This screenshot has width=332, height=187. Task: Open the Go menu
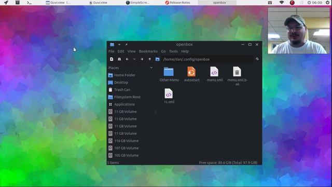pyautogui.click(x=163, y=51)
